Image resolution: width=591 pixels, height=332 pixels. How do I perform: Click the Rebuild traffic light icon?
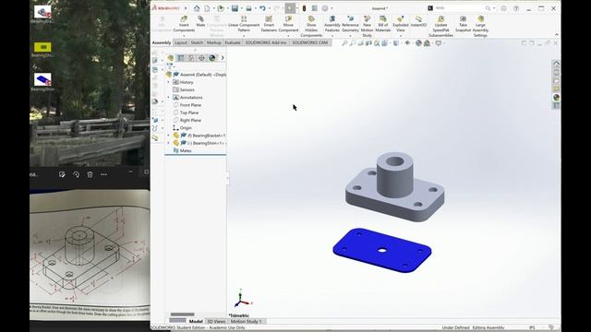point(304,8)
